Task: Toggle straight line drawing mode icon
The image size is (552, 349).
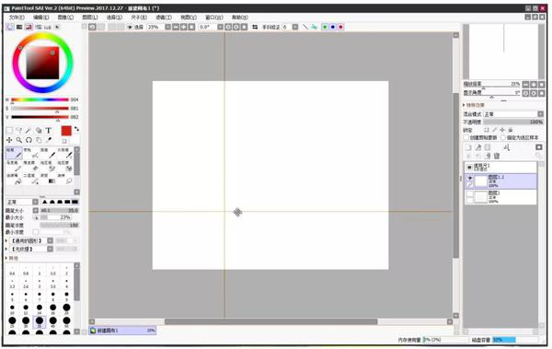Action: coord(305,27)
